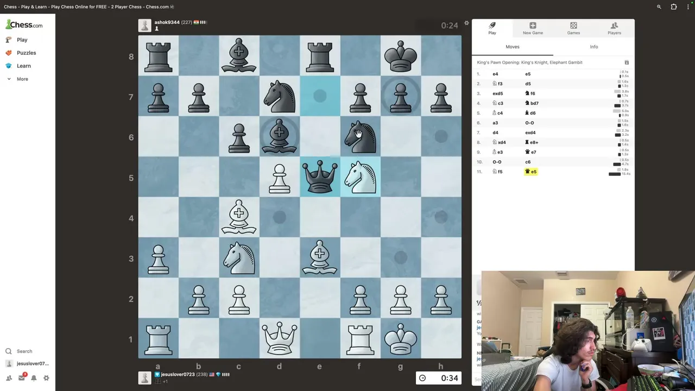Open messages envelope with 3 badge
Viewport: 695px width, 391px height.
[x=21, y=378]
